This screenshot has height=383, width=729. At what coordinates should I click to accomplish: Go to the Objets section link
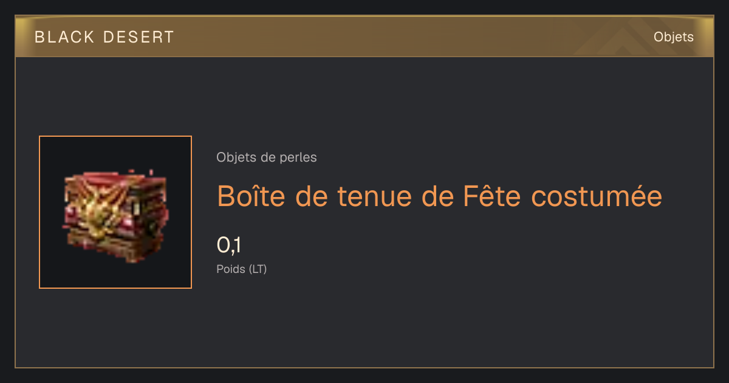click(674, 37)
